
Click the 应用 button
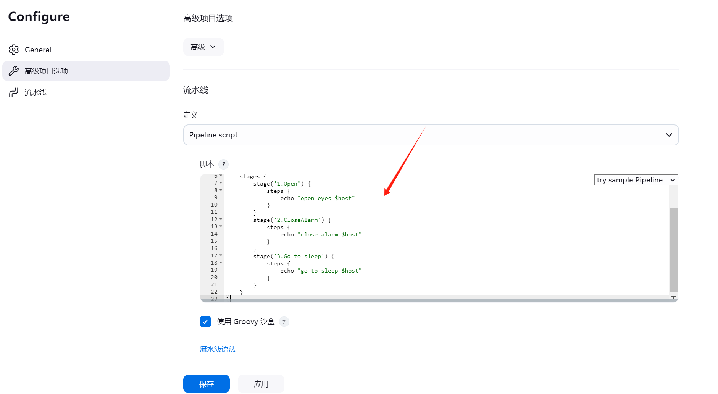(x=261, y=384)
